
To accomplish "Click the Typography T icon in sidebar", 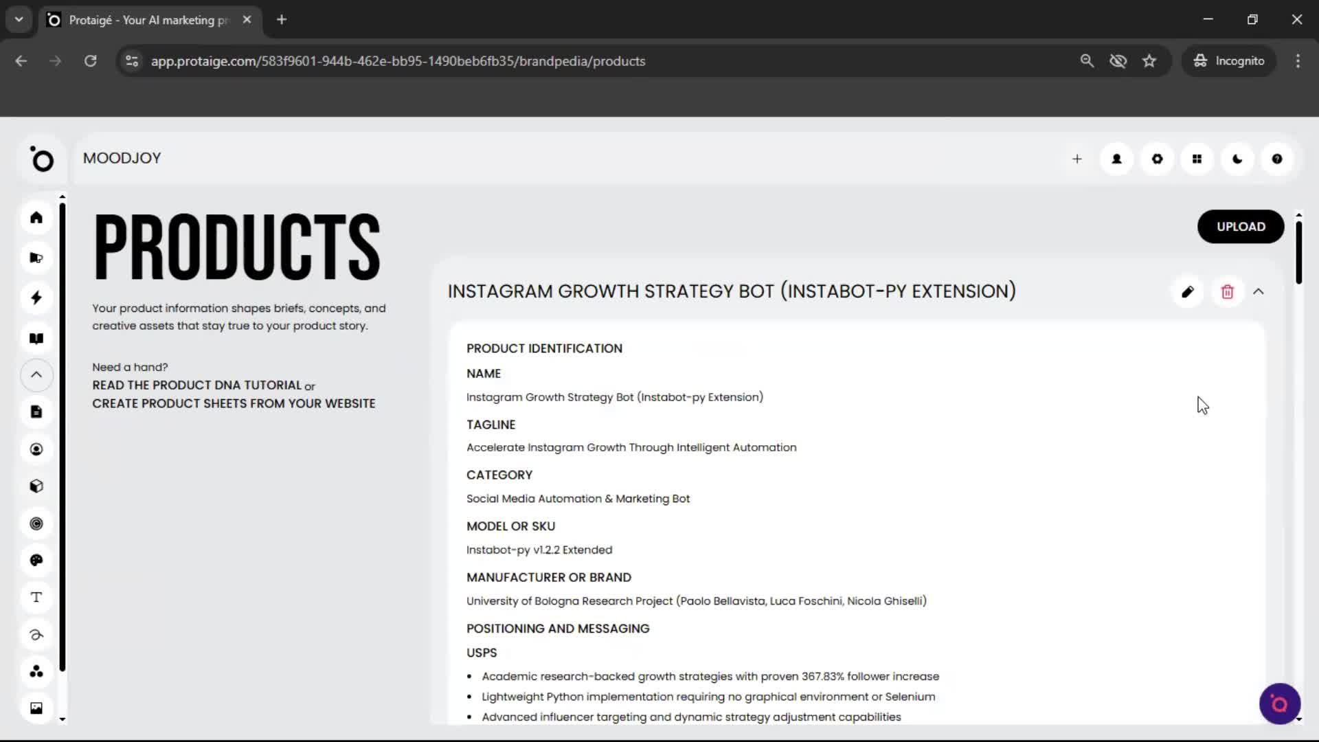I will coord(36,597).
